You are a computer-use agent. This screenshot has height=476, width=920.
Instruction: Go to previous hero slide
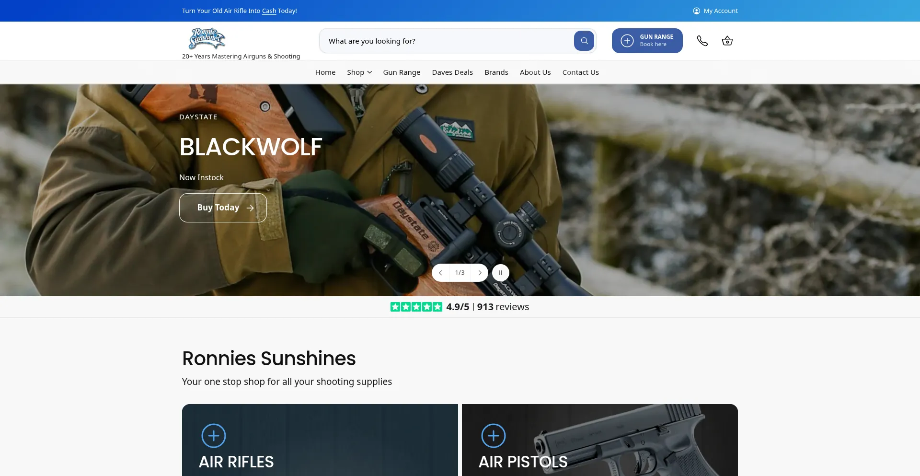point(440,273)
